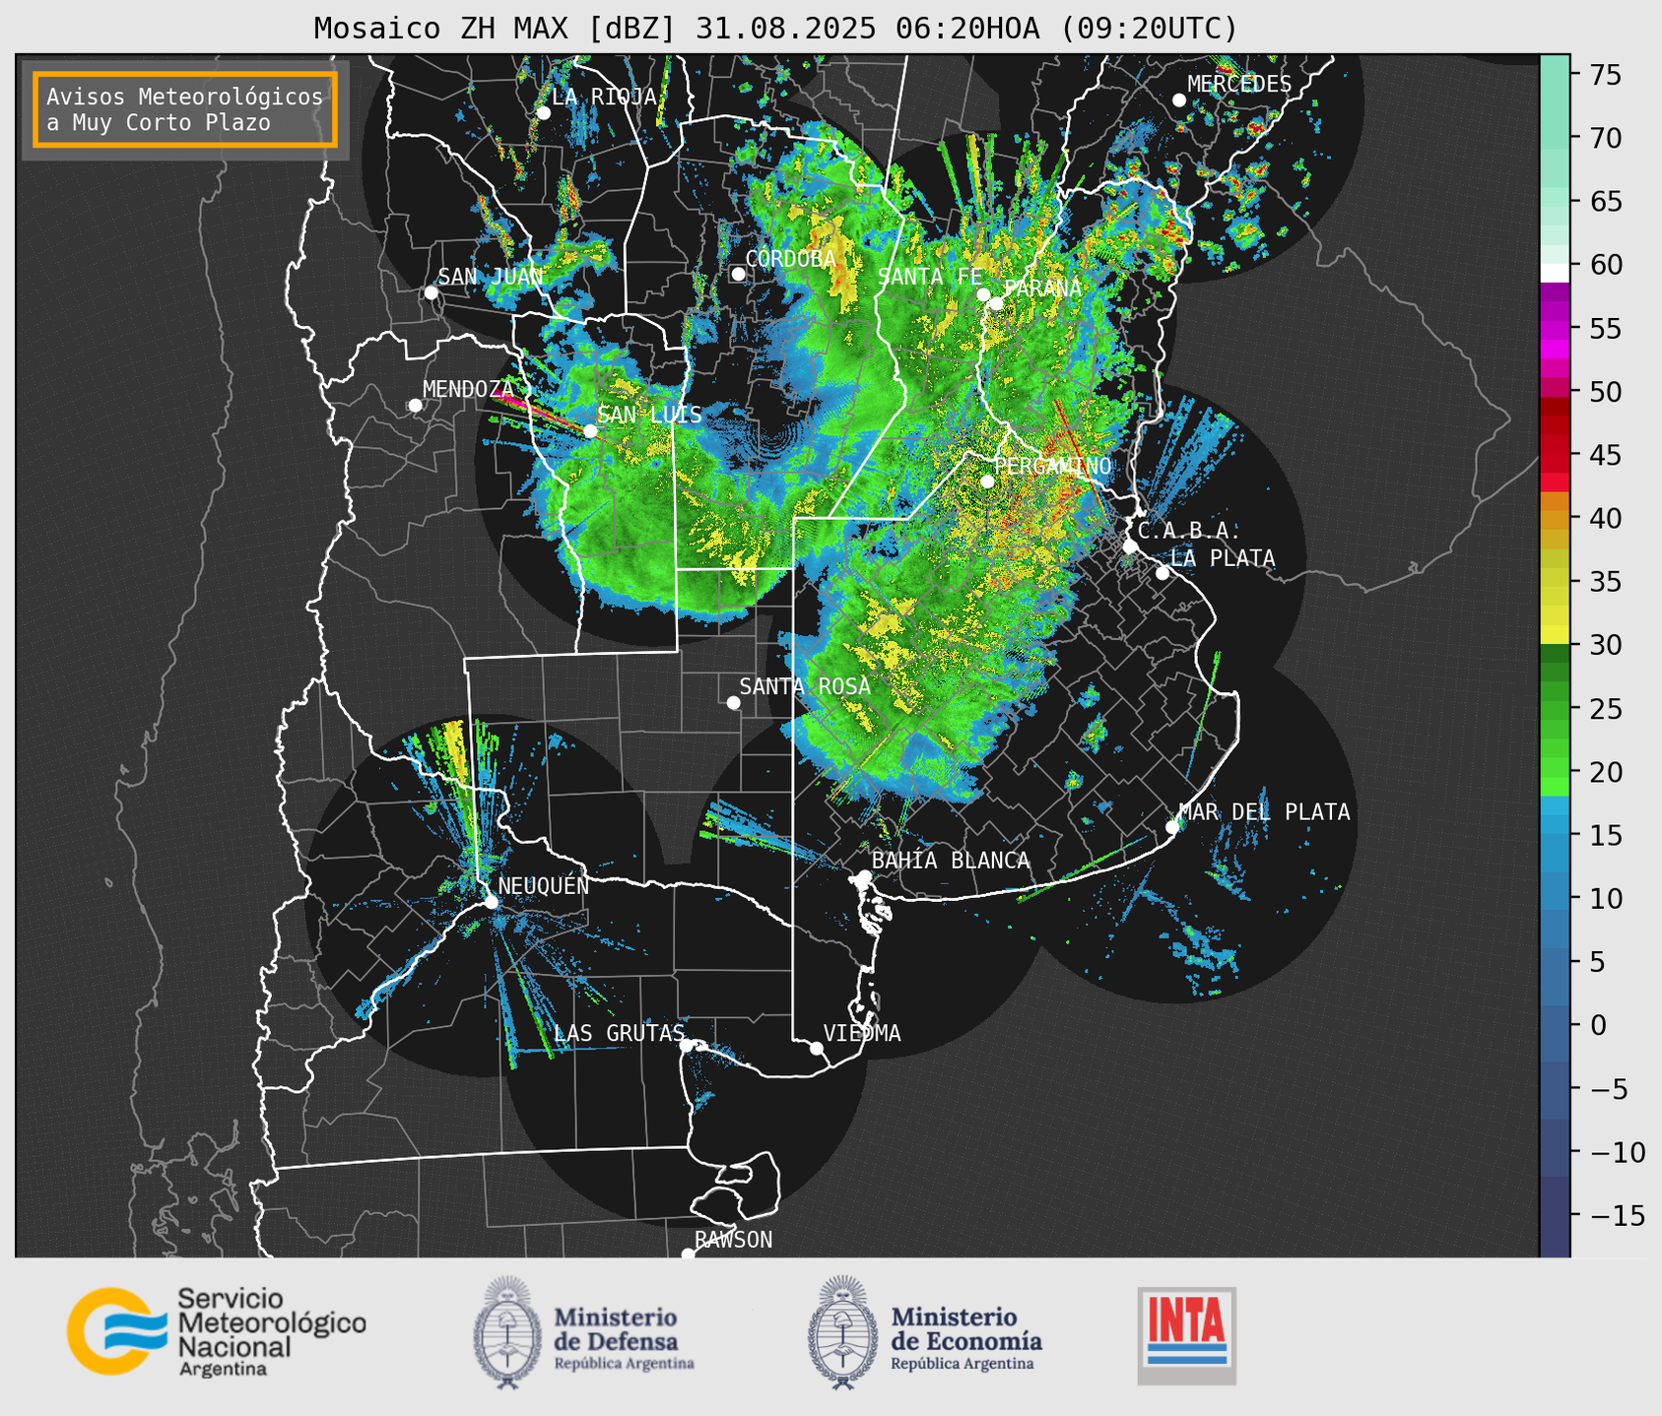1662x1416 pixels.
Task: Click the Santa Rosa city marker dot
Action: pos(733,702)
